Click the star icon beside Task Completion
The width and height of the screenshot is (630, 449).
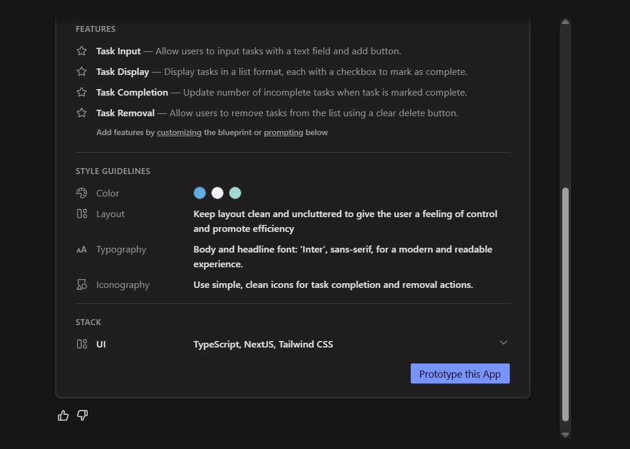pyautogui.click(x=81, y=92)
